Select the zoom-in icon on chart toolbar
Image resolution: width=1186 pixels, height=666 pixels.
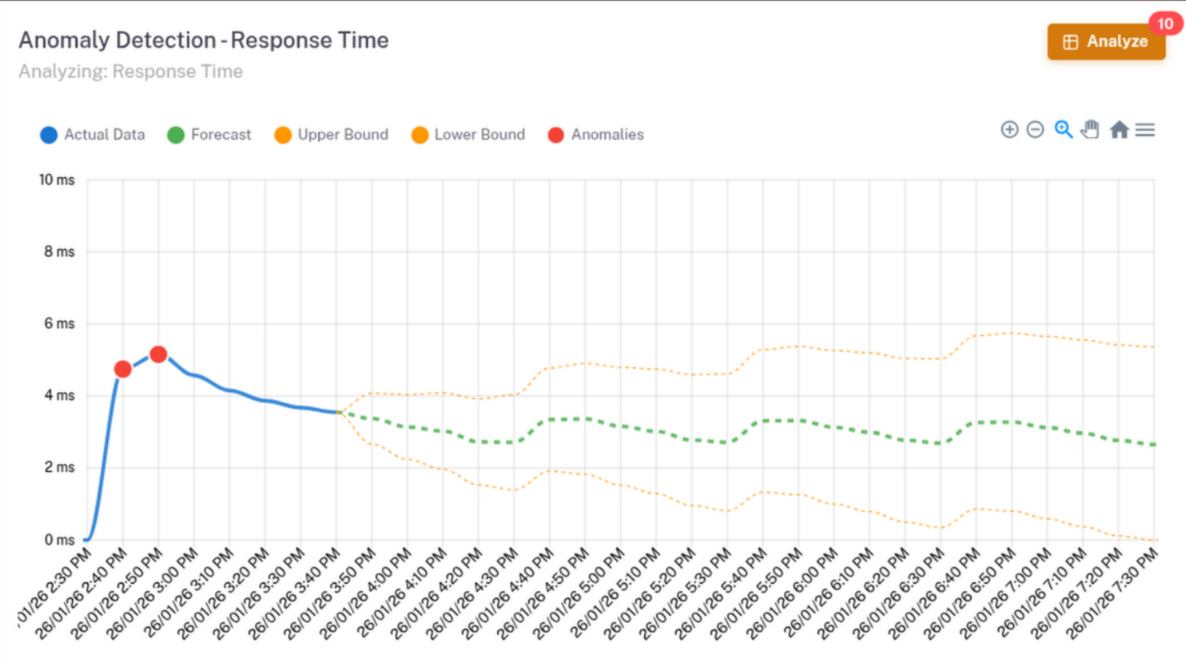point(1010,129)
